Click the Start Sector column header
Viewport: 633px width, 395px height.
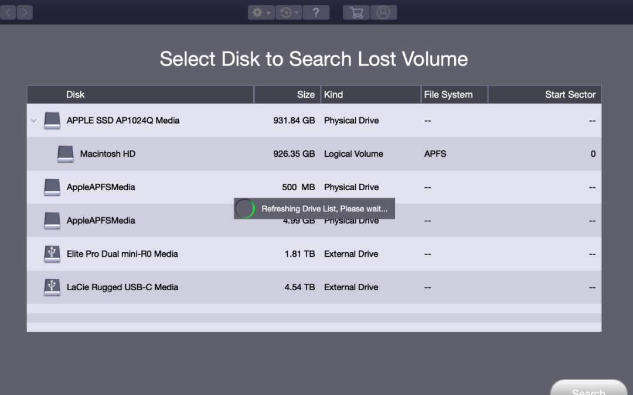(570, 94)
